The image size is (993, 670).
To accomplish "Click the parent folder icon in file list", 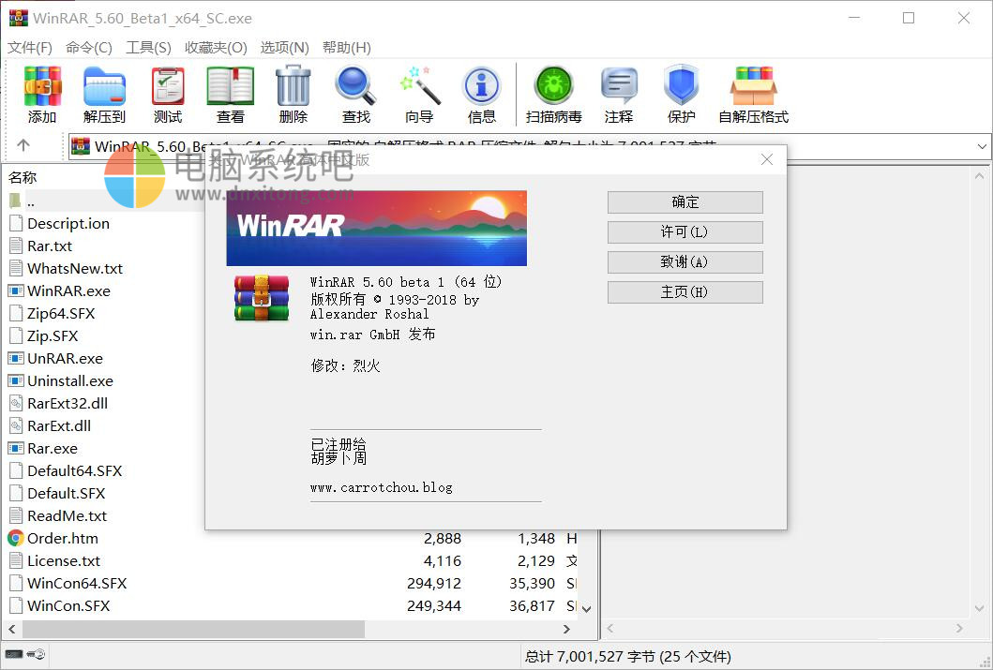I will click(15, 201).
